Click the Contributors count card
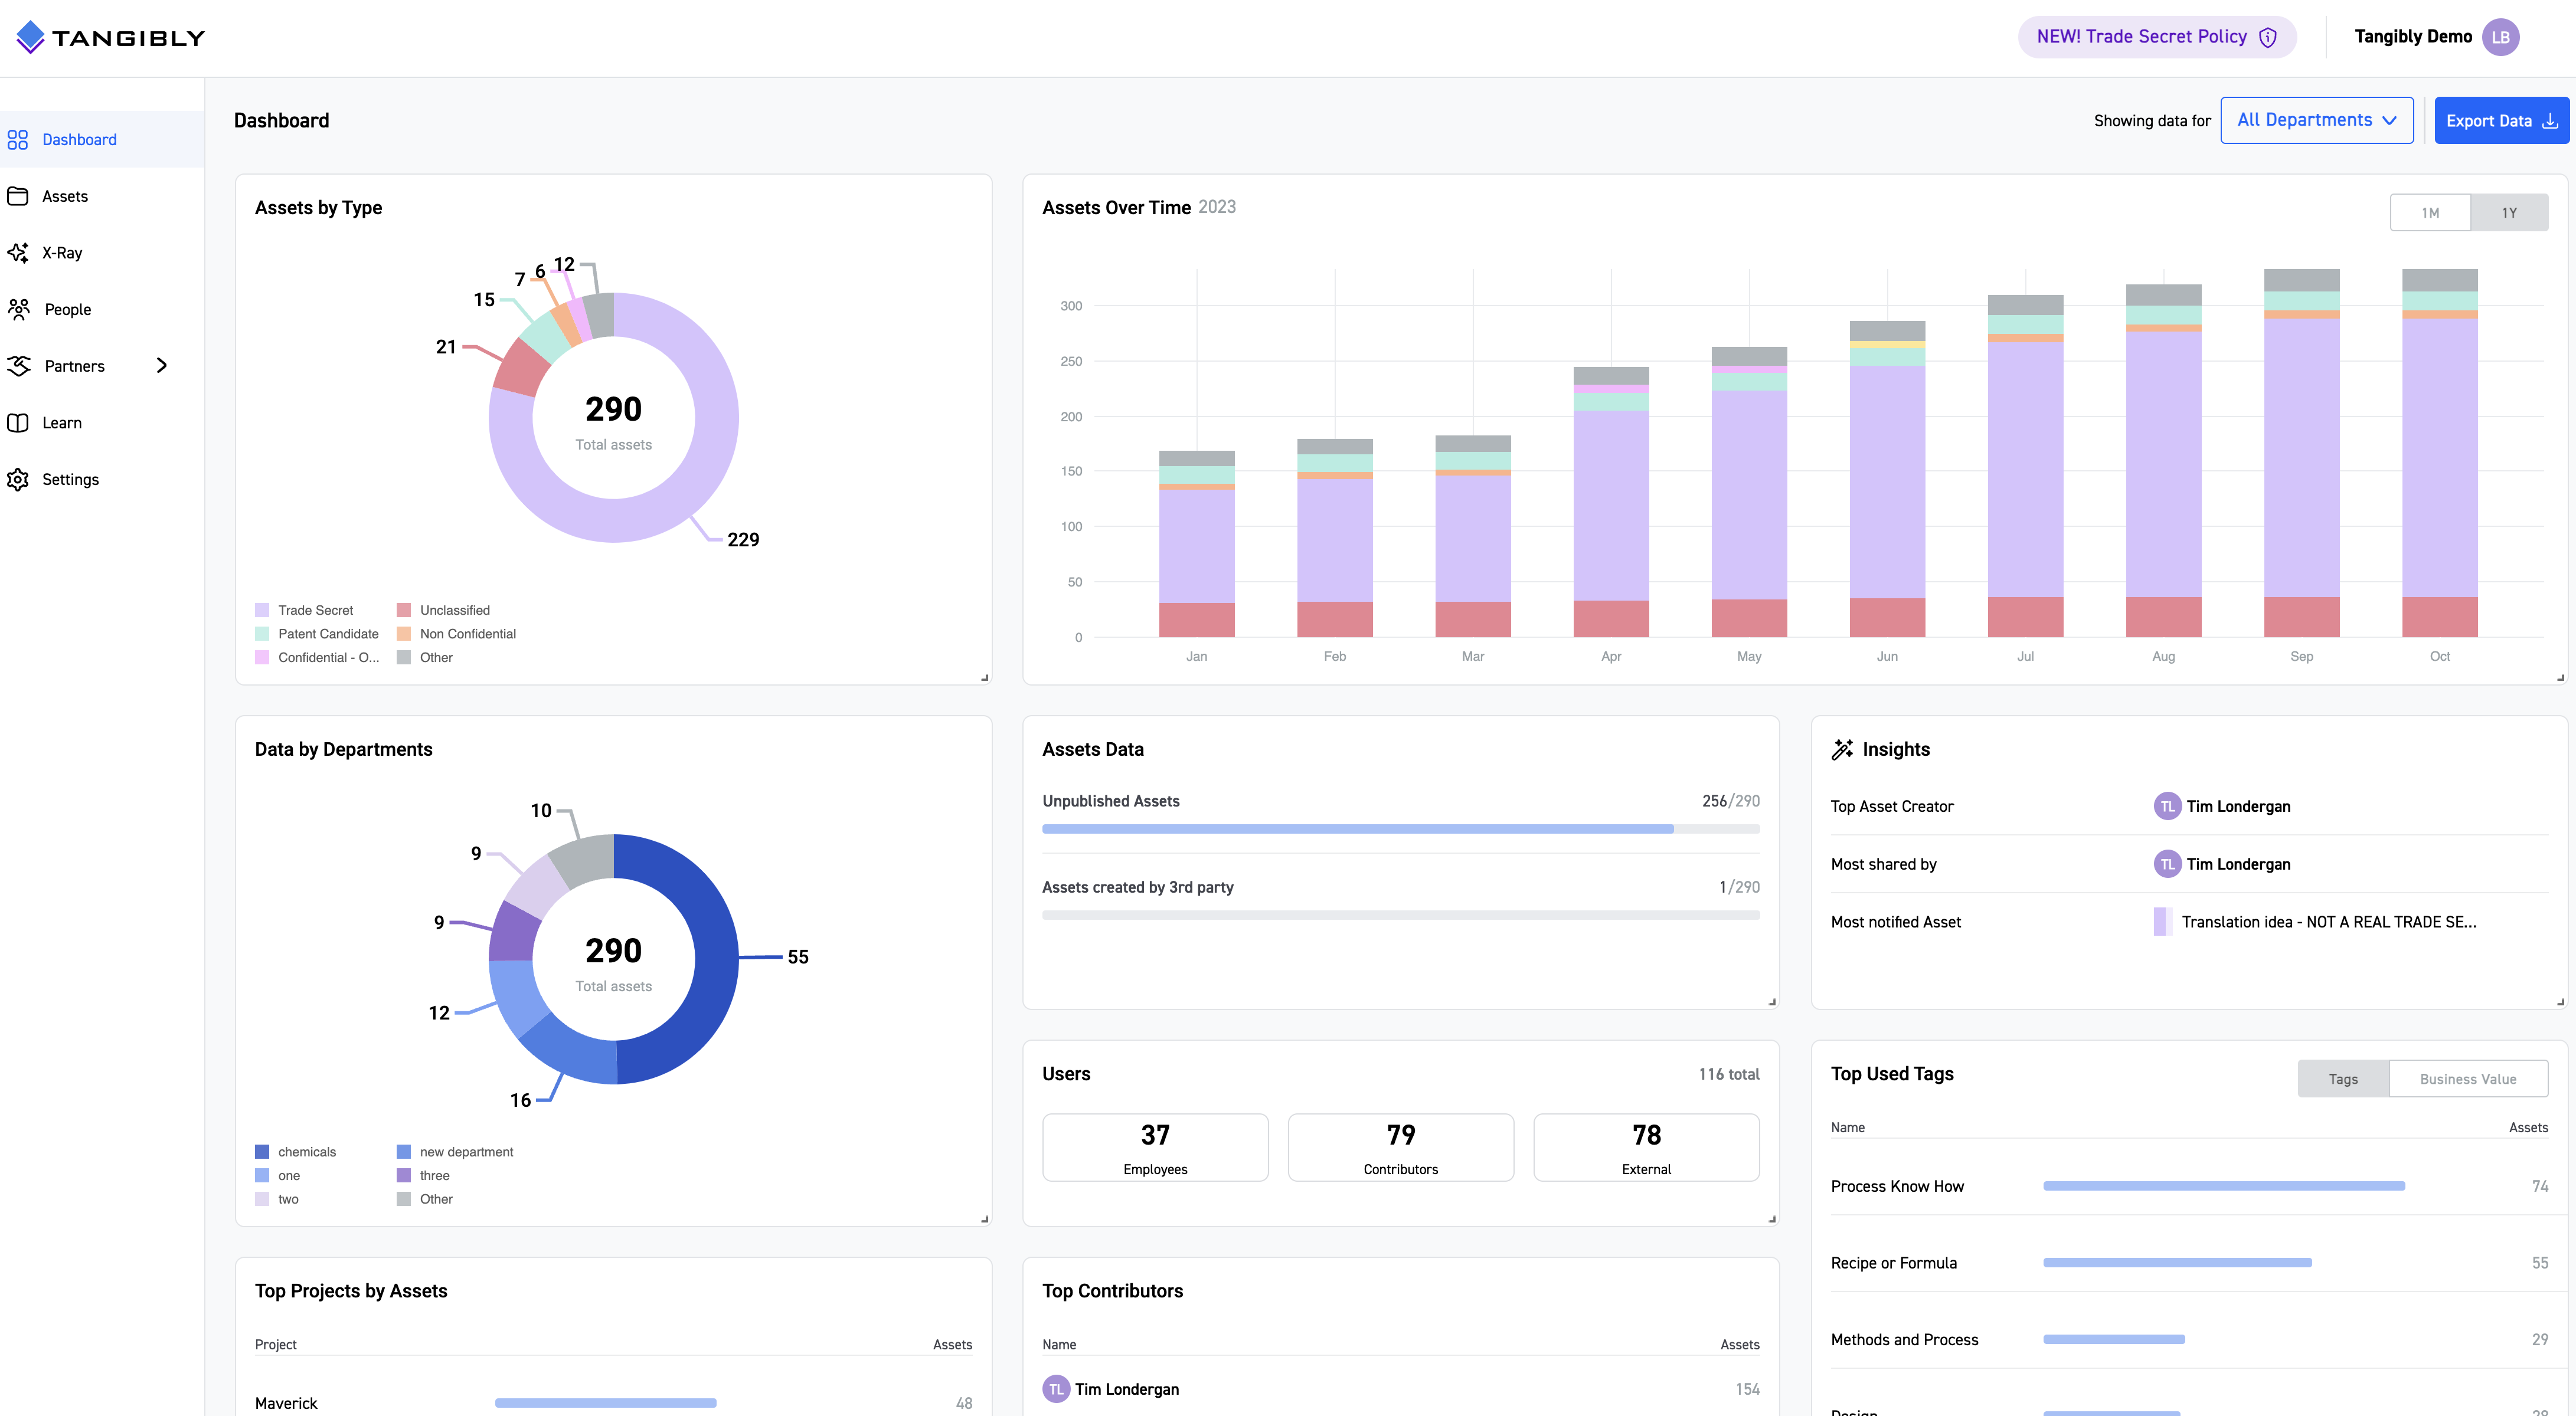Screen dimensions: 2576x1416 coord(1401,1147)
